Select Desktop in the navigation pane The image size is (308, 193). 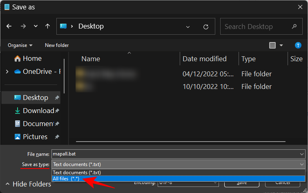pyautogui.click(x=31, y=98)
